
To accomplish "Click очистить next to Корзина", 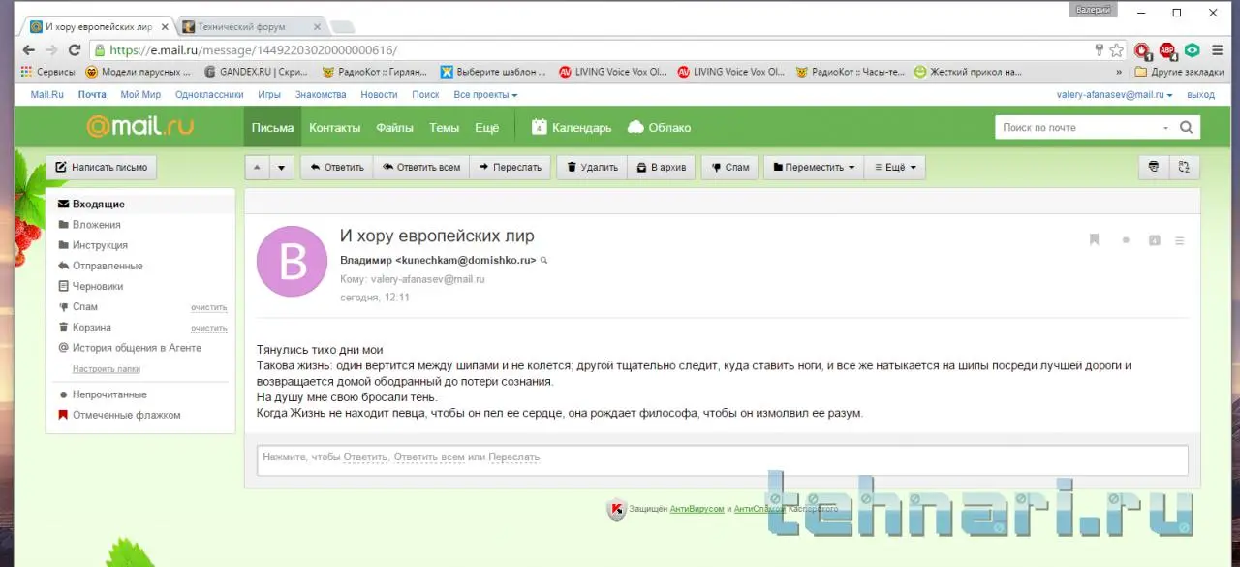I will click(x=208, y=328).
